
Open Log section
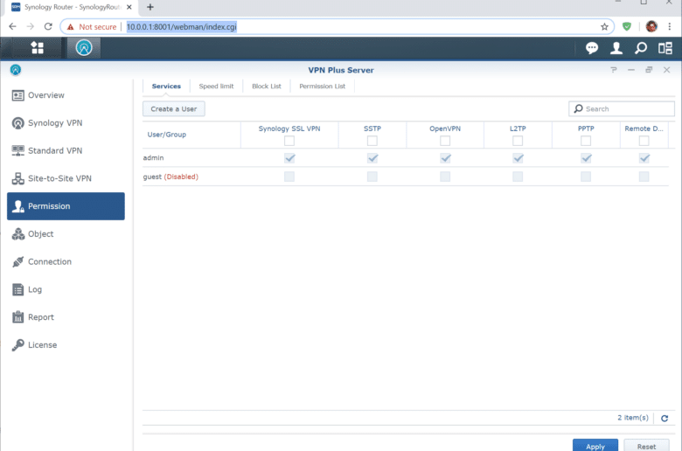click(x=66, y=289)
